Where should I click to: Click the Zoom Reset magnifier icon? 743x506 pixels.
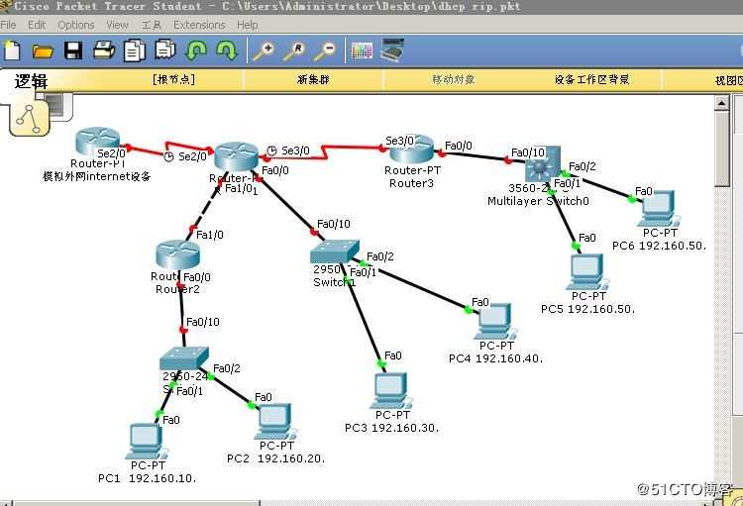[x=294, y=51]
